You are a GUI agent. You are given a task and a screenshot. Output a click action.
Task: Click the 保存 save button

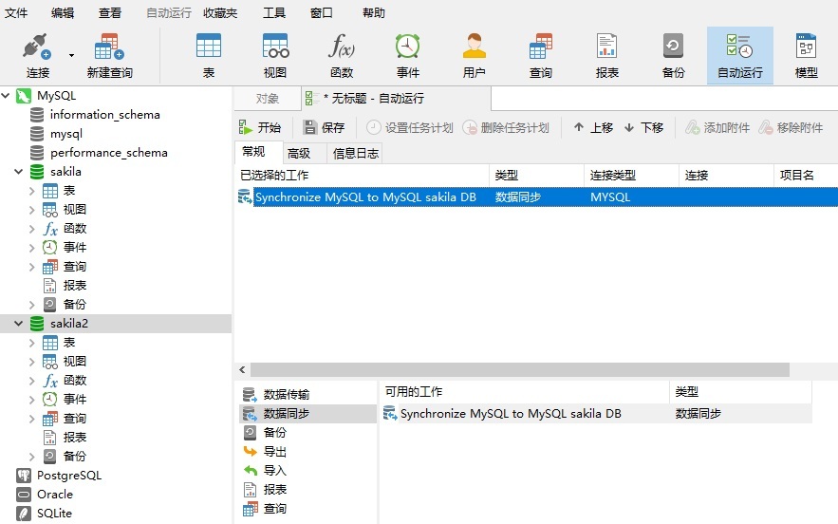pos(324,127)
